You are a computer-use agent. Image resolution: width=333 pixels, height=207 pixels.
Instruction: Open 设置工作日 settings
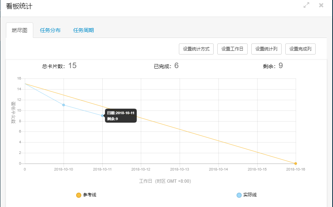coord(232,49)
